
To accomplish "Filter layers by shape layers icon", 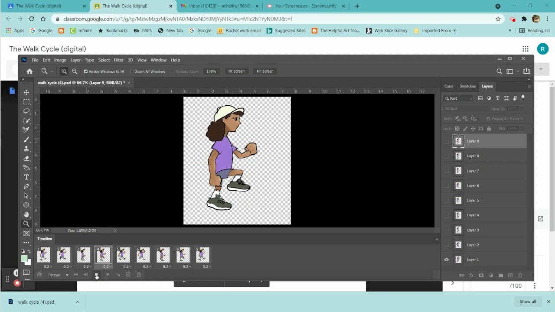I will click(x=506, y=98).
